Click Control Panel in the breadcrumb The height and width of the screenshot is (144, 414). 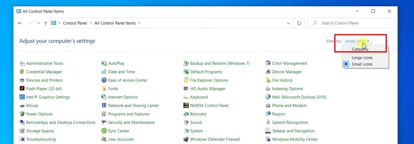coord(75,23)
